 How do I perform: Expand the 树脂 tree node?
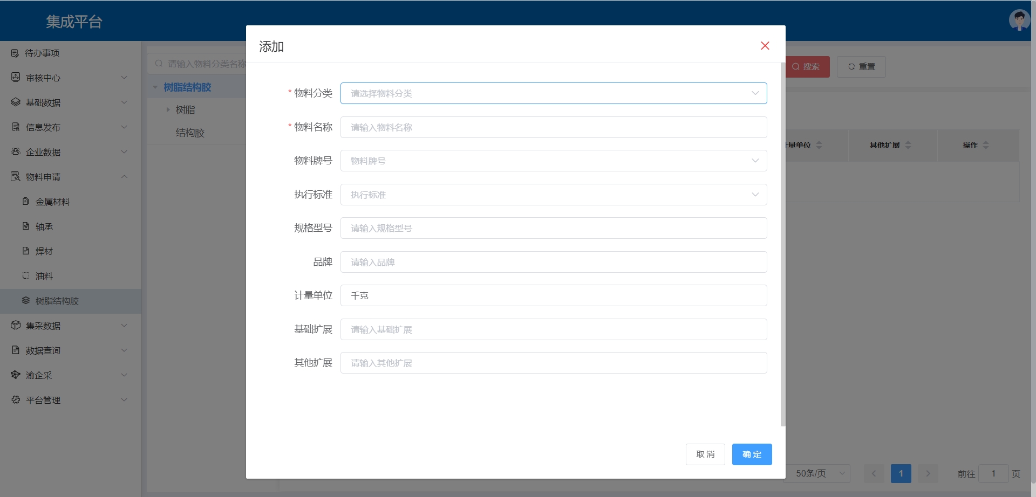pos(168,110)
